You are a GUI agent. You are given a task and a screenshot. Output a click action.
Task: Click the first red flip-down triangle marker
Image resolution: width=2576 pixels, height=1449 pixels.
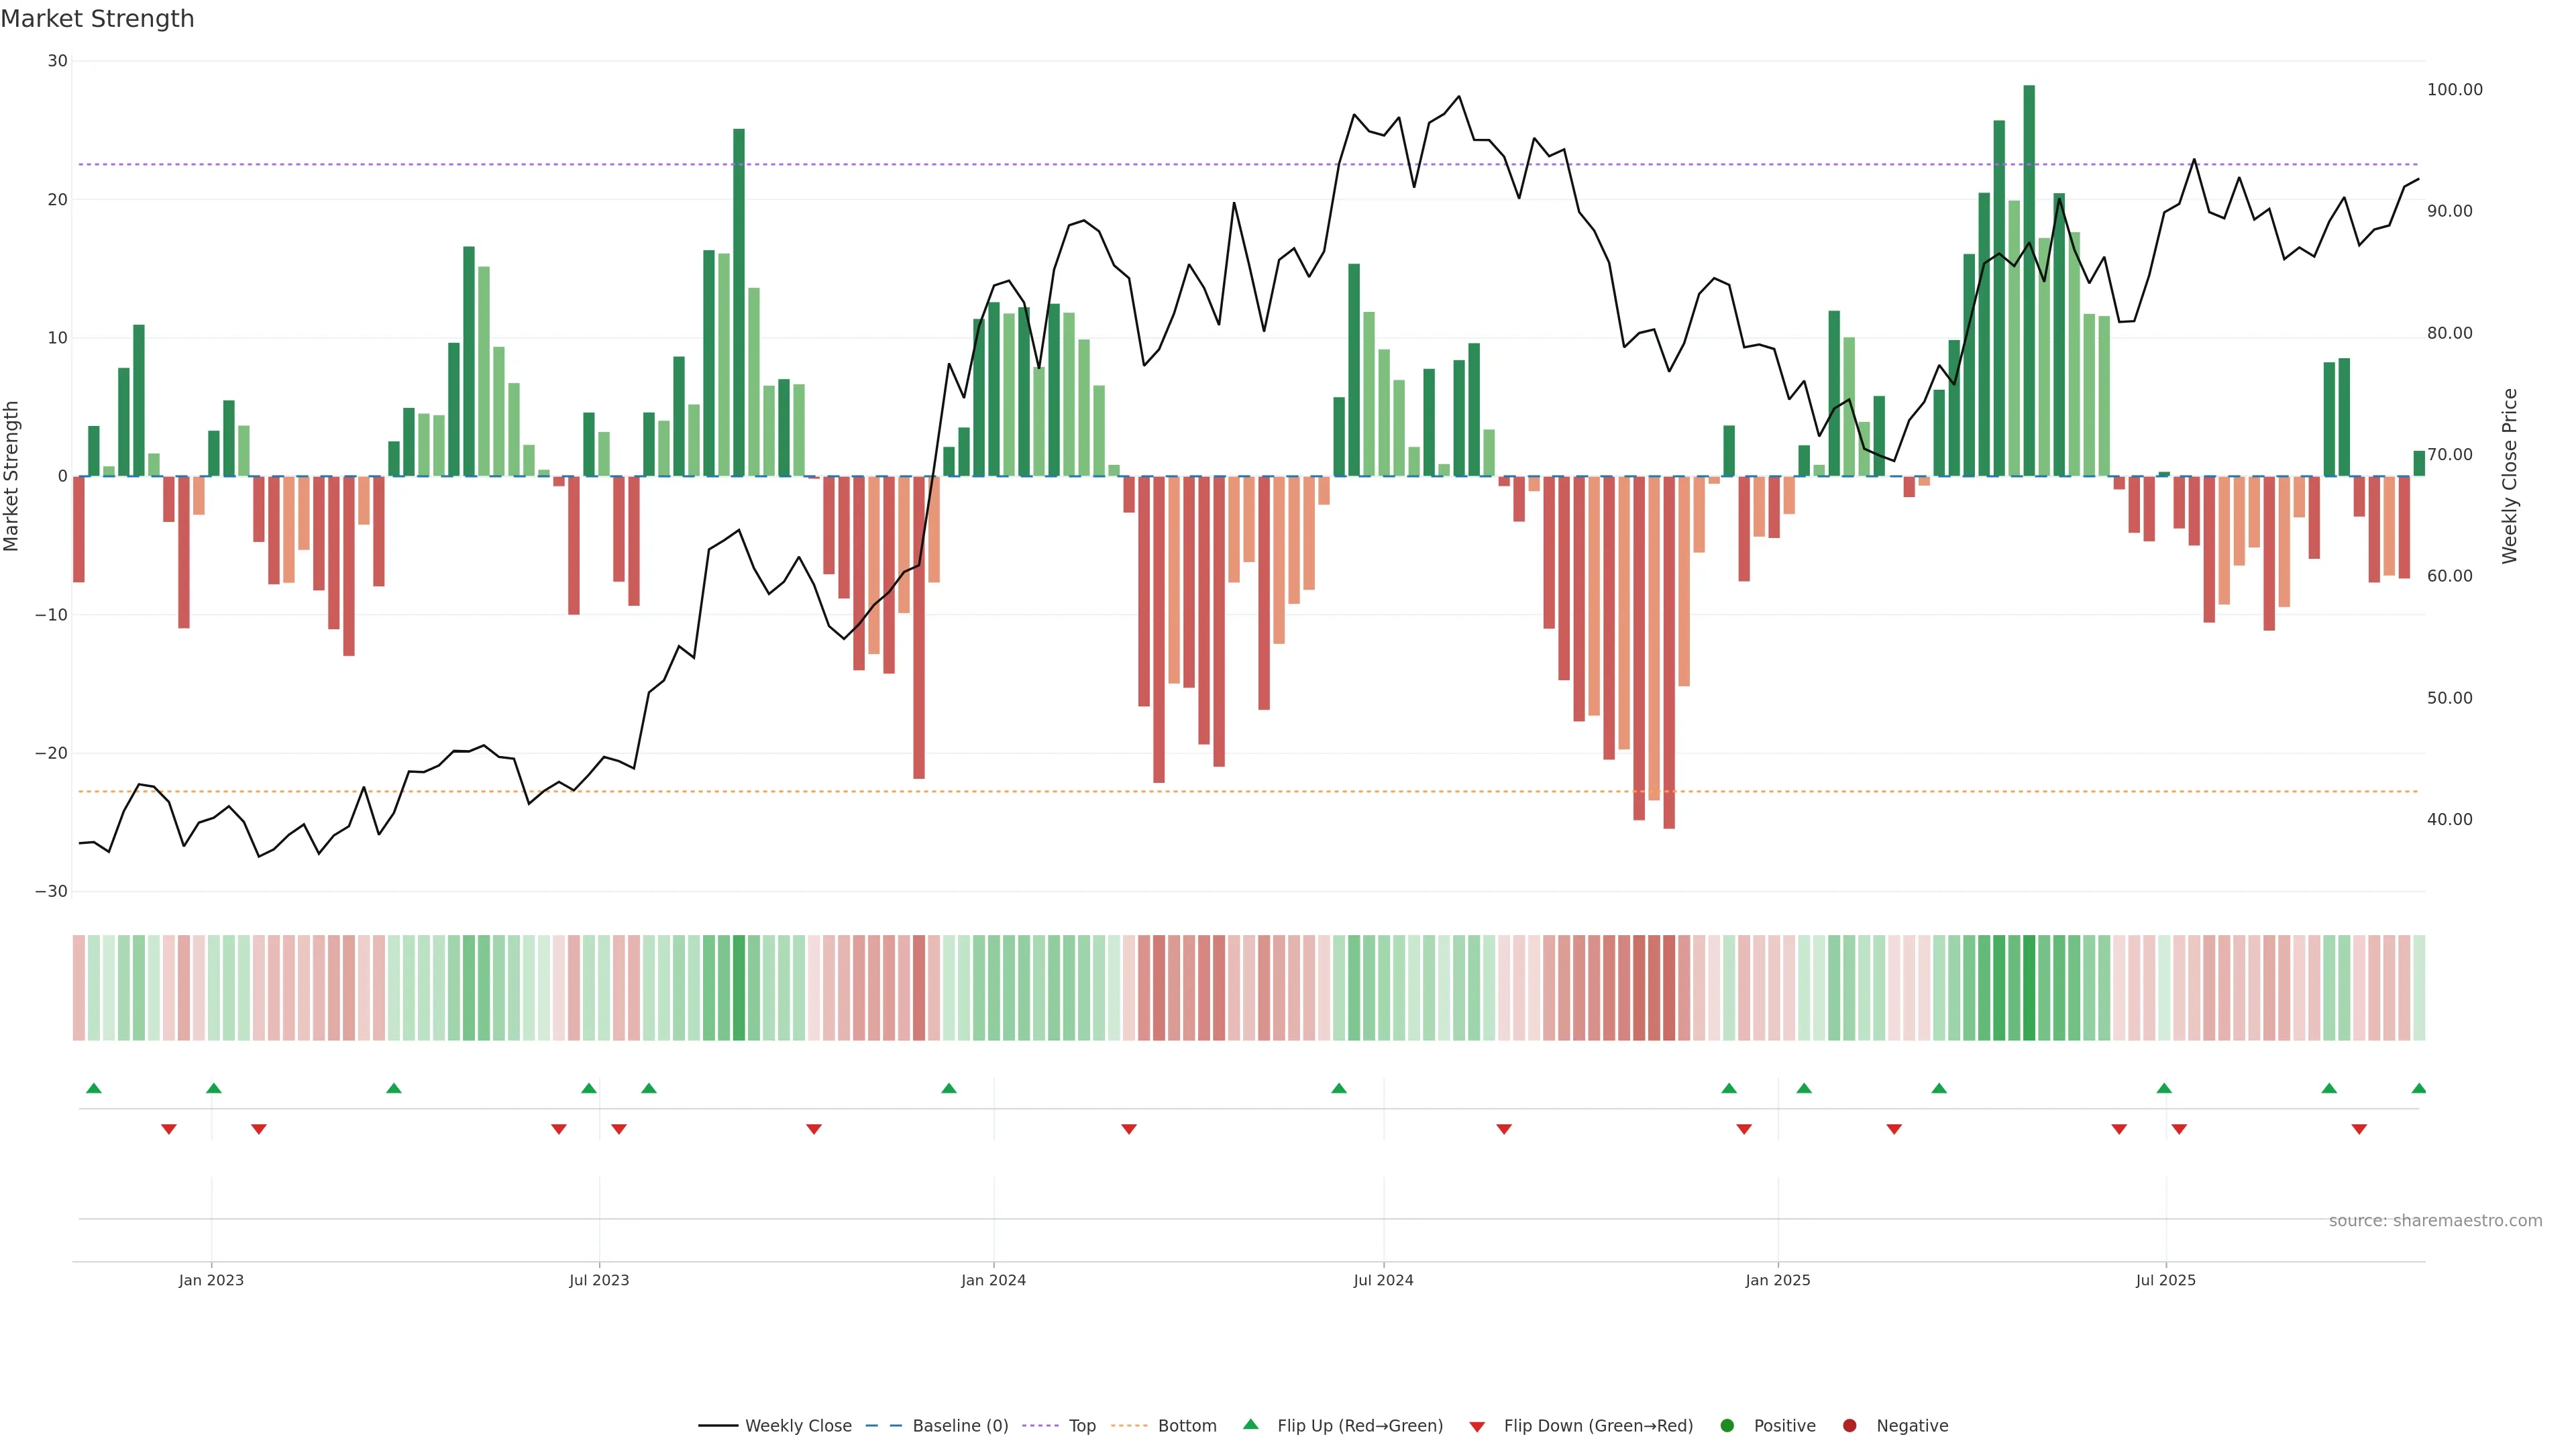tap(169, 1129)
